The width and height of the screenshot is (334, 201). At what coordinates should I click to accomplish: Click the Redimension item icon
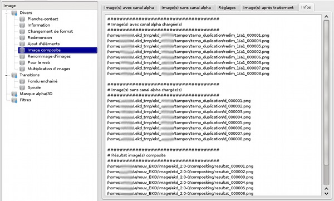click(22, 38)
